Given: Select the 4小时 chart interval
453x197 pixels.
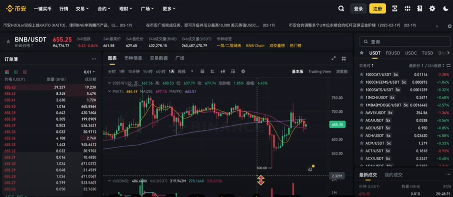Looking at the screenshot, I should coord(161,72).
